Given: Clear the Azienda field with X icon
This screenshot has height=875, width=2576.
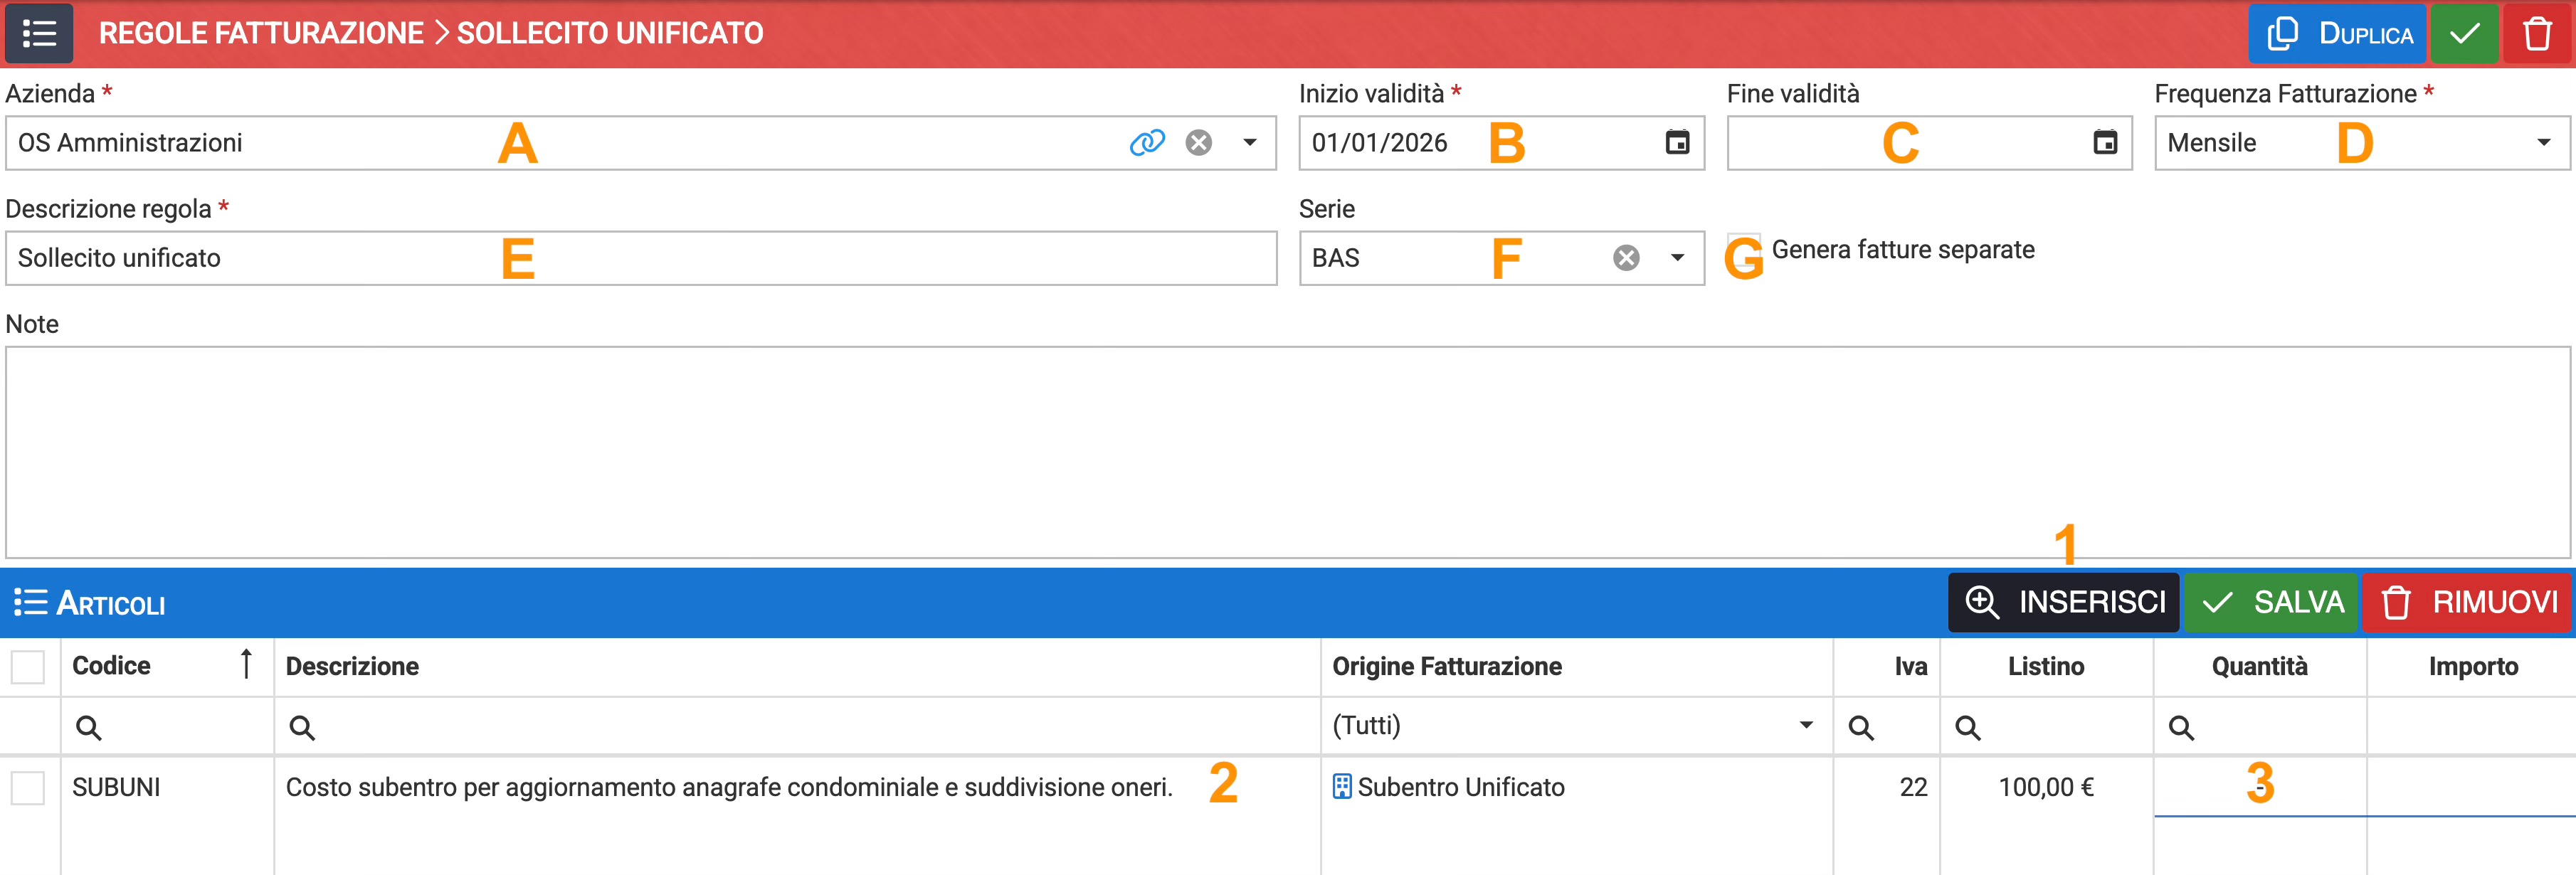Looking at the screenshot, I should tap(1198, 143).
